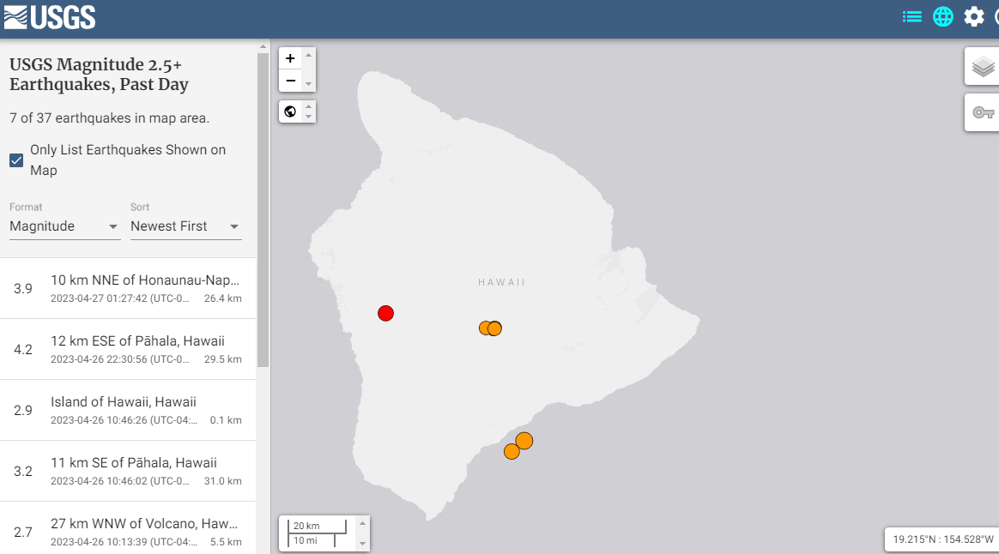Click the up arrow next to the scale bar
999x554 pixels.
click(x=362, y=523)
